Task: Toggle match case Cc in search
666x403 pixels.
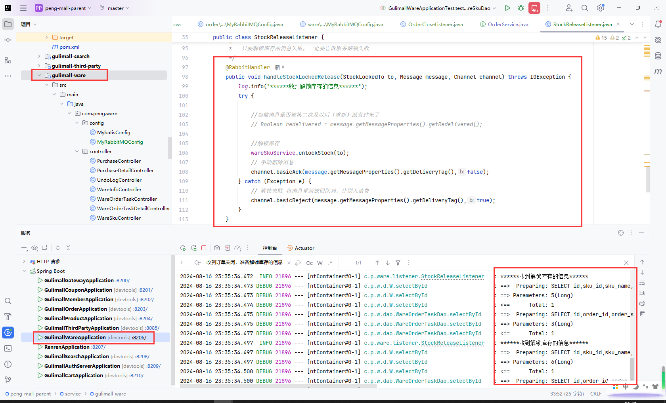Action: tap(310, 263)
